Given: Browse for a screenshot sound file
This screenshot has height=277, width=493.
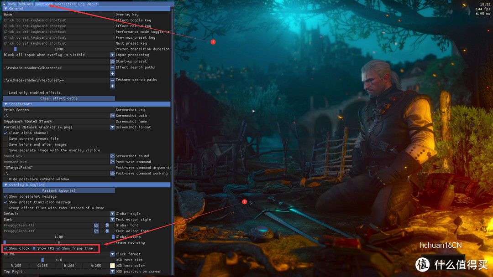Looking at the screenshot, I should pos(112,156).
